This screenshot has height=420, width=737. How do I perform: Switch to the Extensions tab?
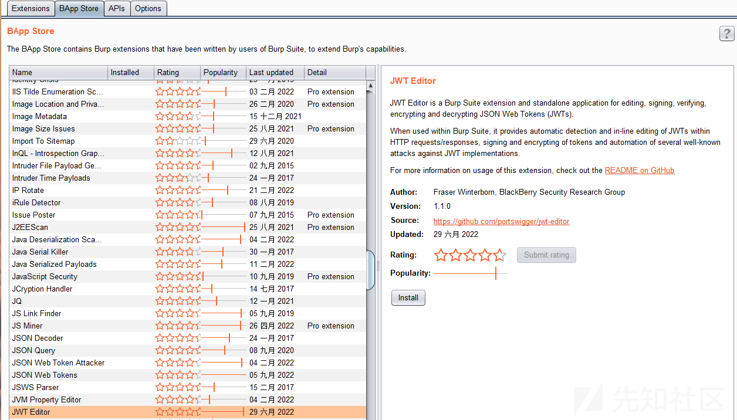[31, 8]
